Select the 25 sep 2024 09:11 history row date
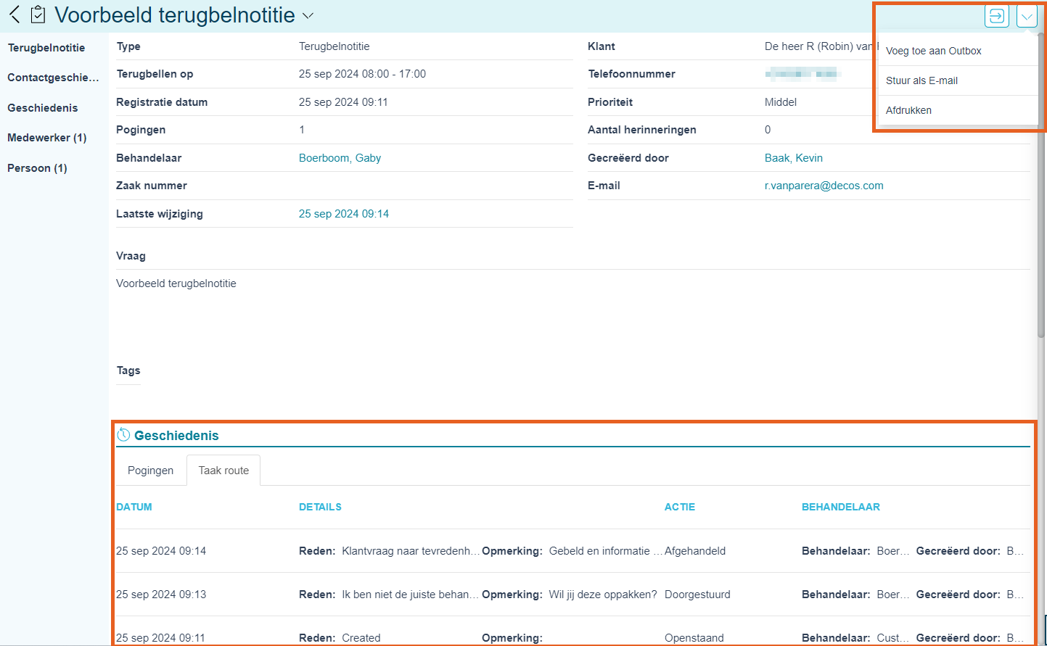The width and height of the screenshot is (1047, 646). point(160,638)
